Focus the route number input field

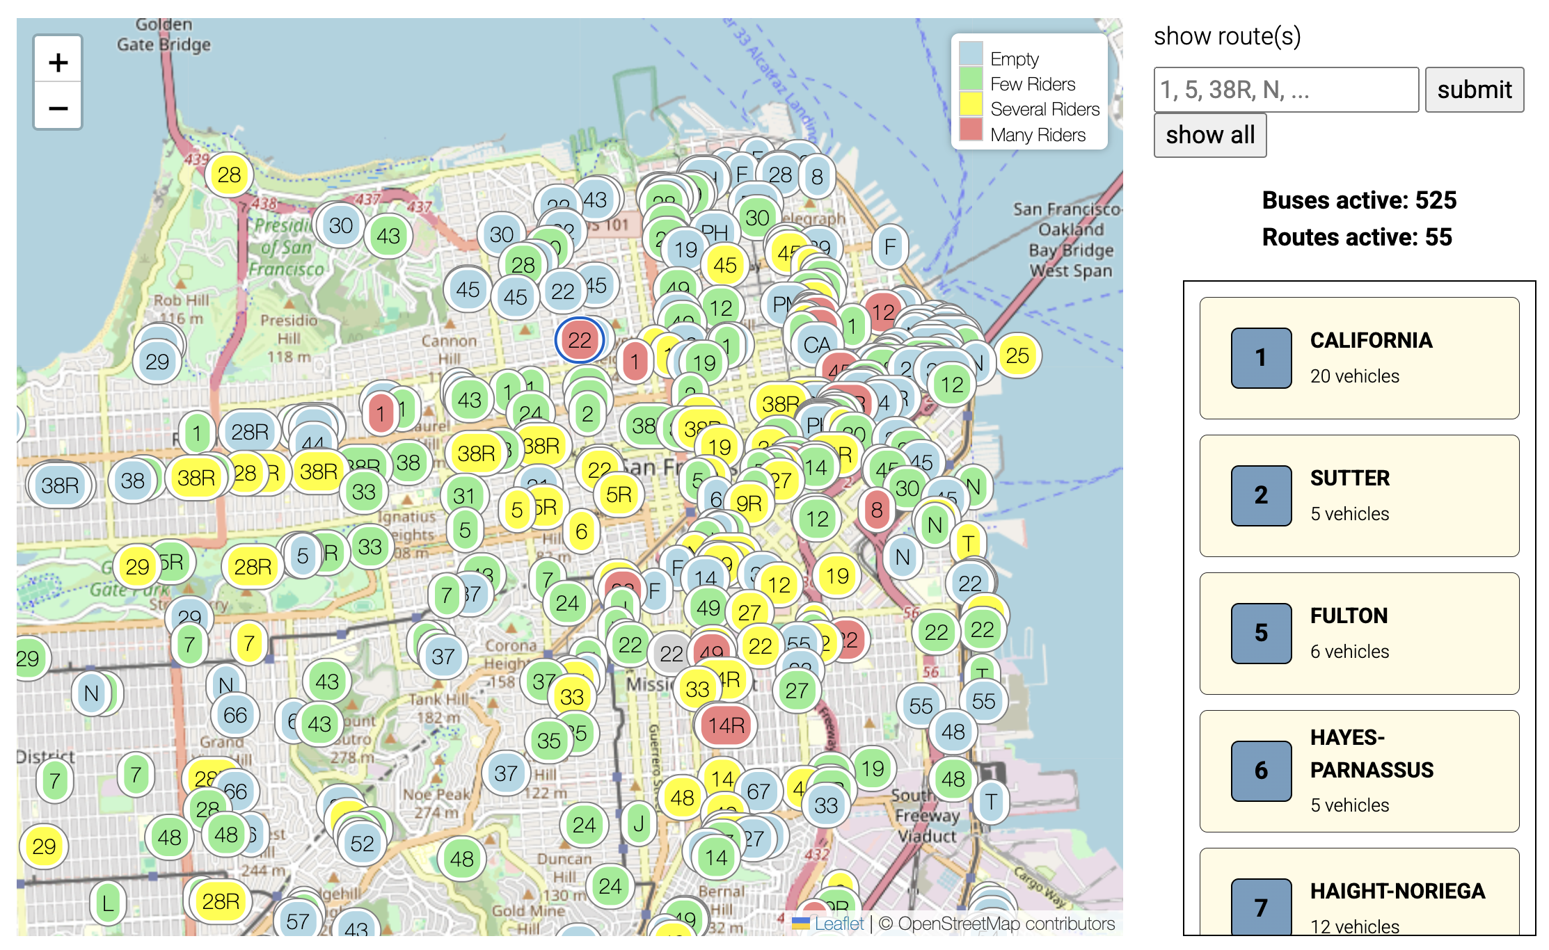(1285, 90)
